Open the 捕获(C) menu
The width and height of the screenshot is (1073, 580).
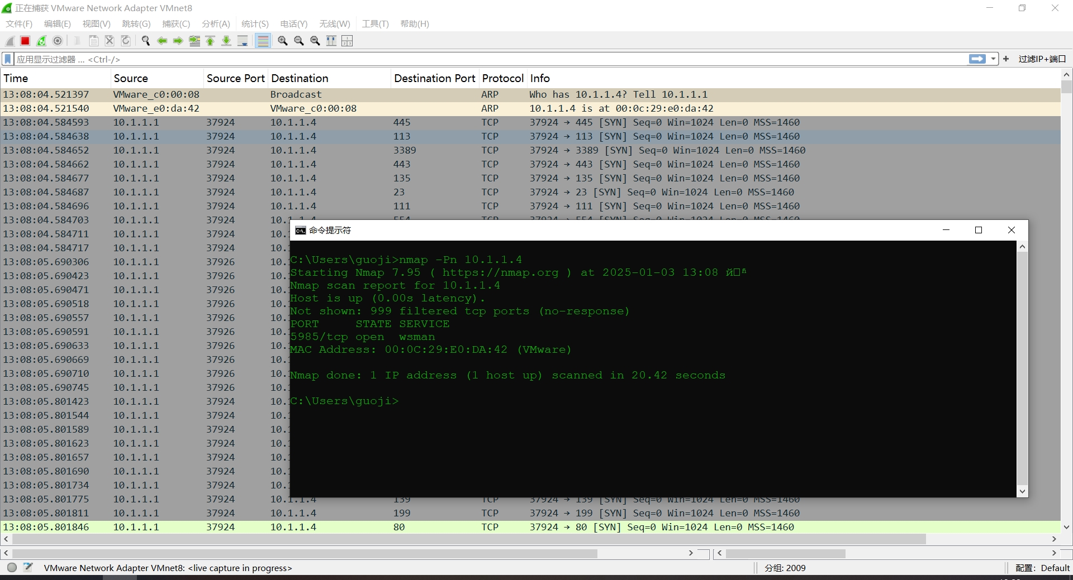tap(176, 23)
